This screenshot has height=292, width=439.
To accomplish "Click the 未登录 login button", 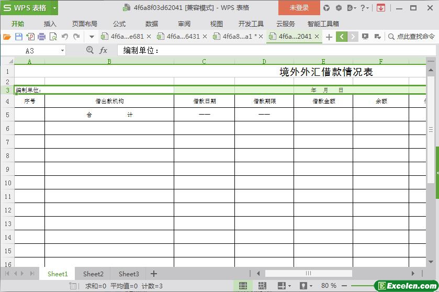I will (x=299, y=8).
